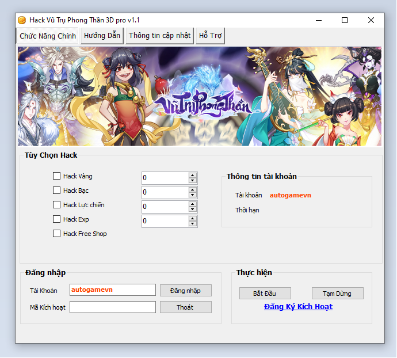The image size is (397, 358).
Task: Decrease Hack Lực chiến value with down arrow
Action: coord(192,210)
